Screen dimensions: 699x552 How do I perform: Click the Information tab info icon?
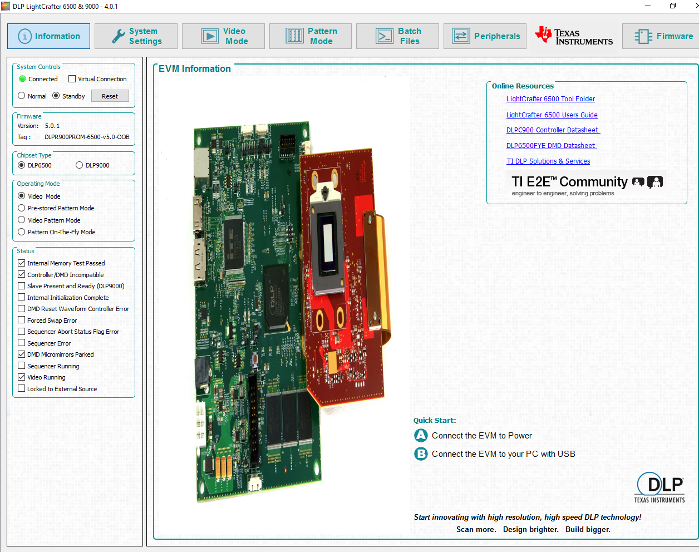coord(24,36)
